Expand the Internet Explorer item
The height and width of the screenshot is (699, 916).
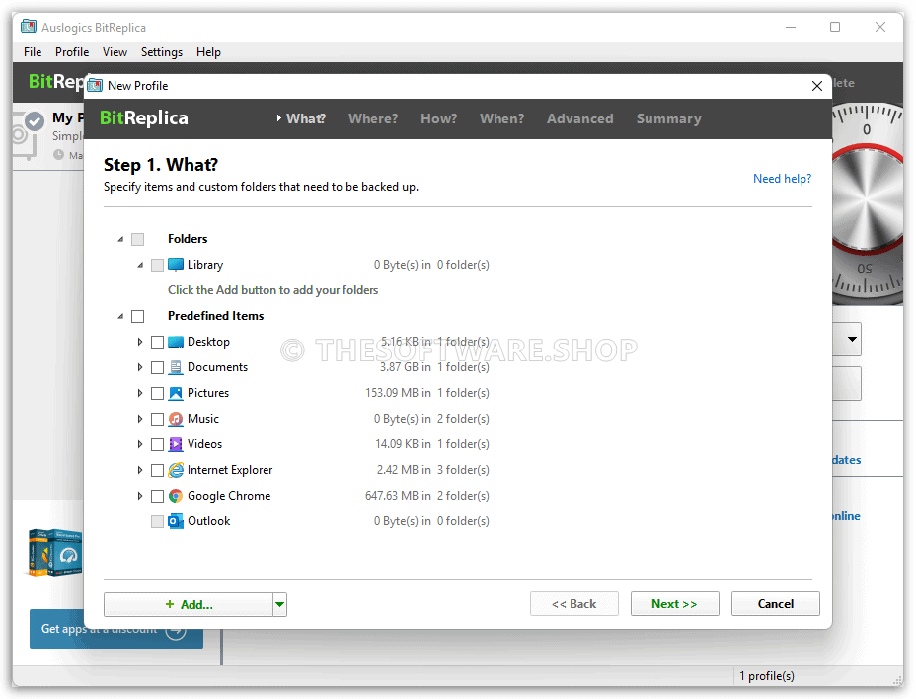point(140,471)
